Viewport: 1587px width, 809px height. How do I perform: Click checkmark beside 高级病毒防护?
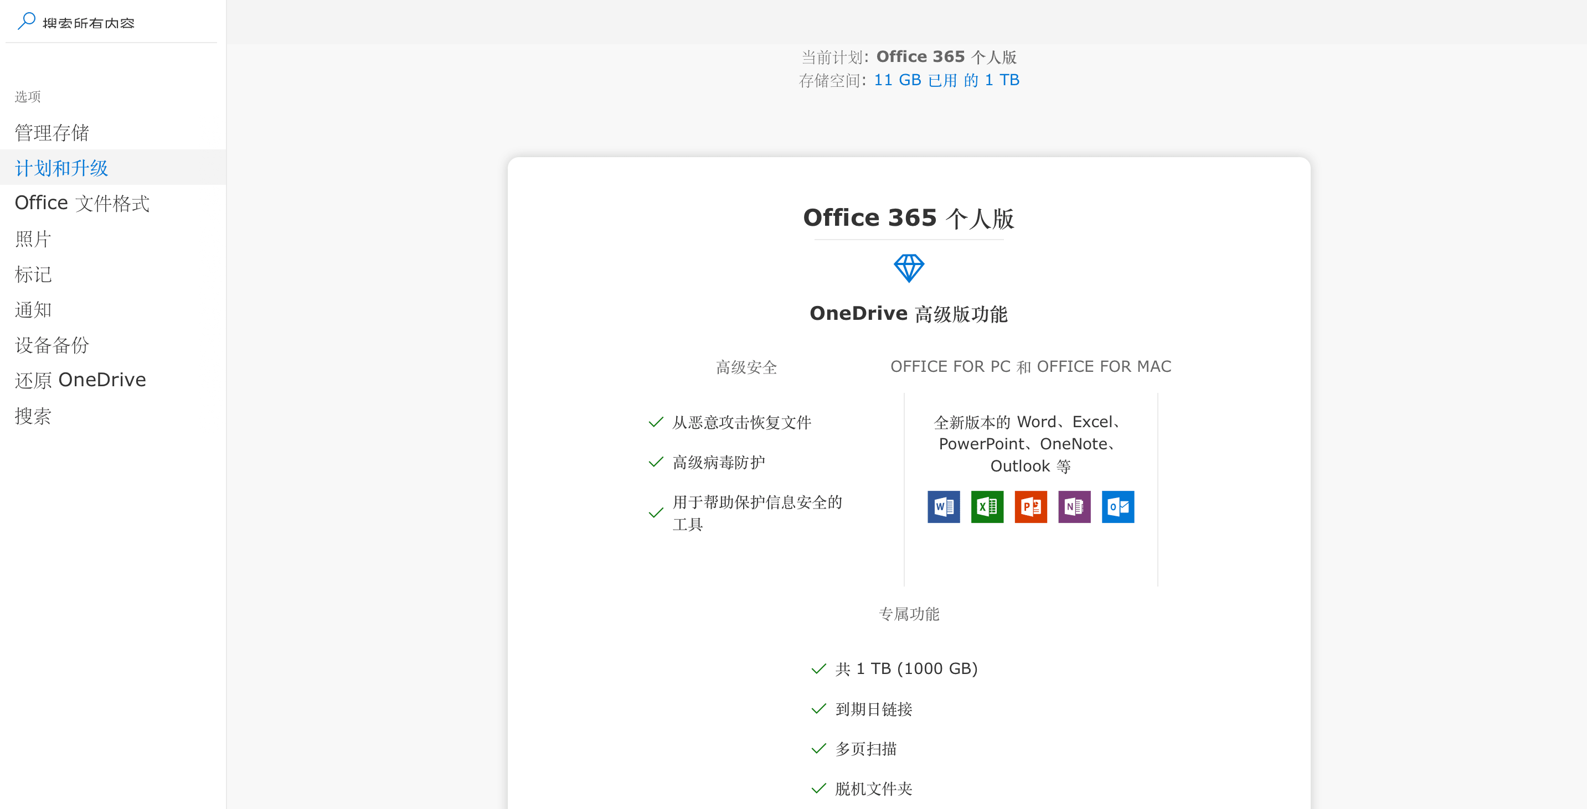click(656, 461)
